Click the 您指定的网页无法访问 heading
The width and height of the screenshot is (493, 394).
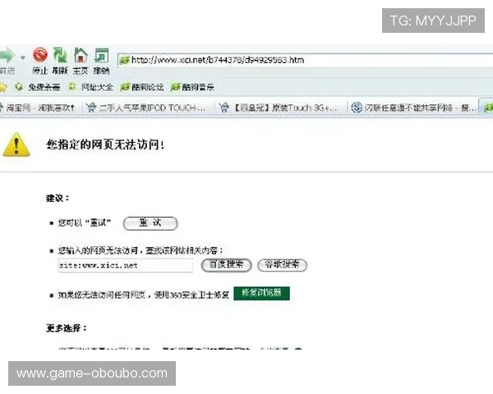105,144
